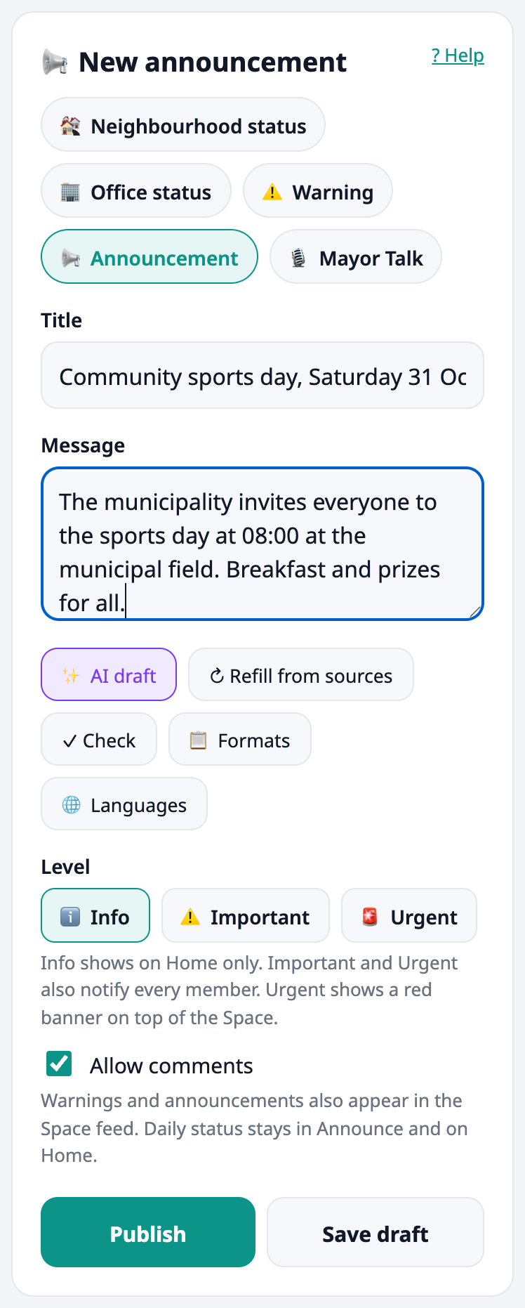Select the Neighbourhood status type chip

pos(183,125)
